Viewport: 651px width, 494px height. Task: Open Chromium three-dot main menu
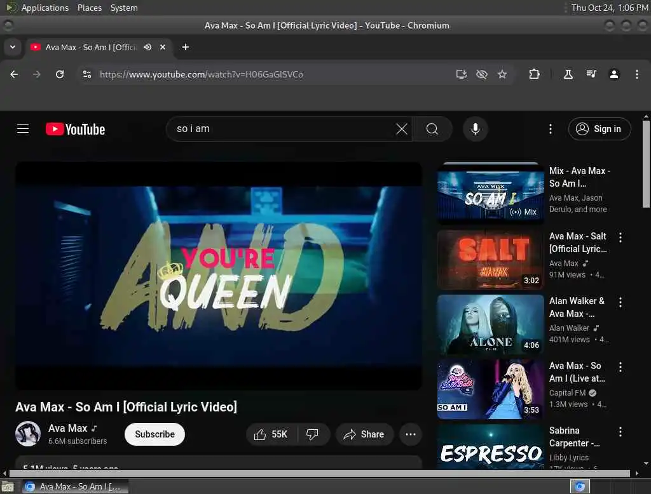click(637, 74)
